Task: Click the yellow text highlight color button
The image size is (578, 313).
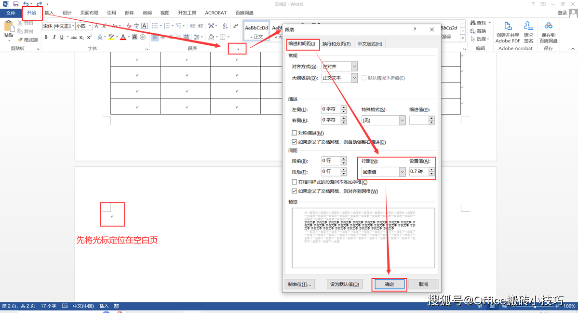Action: [x=111, y=37]
